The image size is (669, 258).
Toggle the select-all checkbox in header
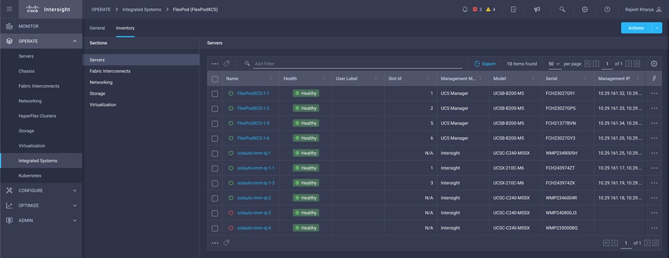[215, 79]
